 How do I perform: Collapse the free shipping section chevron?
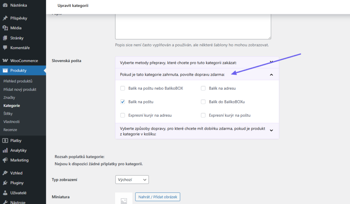tap(271, 75)
